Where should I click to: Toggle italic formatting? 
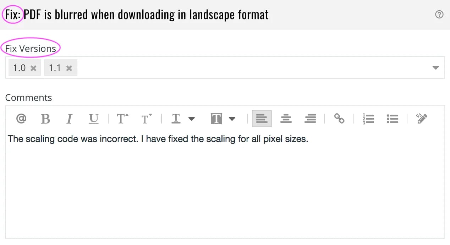69,119
